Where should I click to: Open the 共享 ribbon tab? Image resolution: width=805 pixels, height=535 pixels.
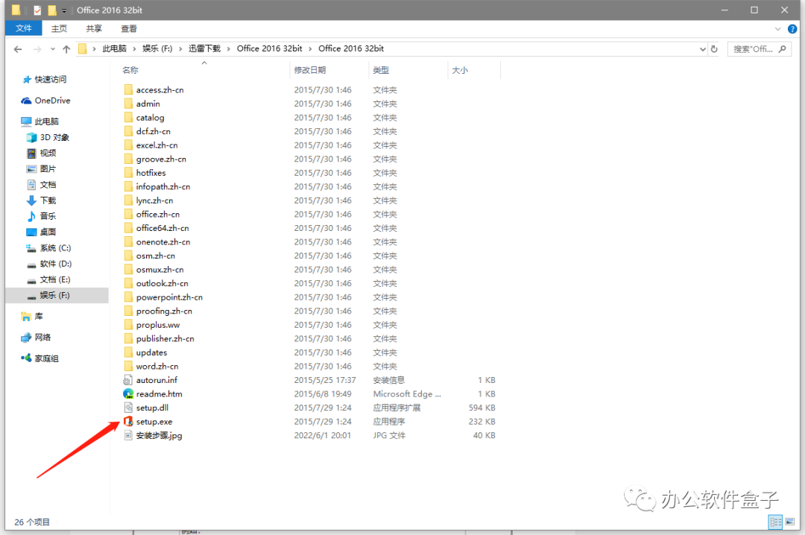(x=94, y=29)
